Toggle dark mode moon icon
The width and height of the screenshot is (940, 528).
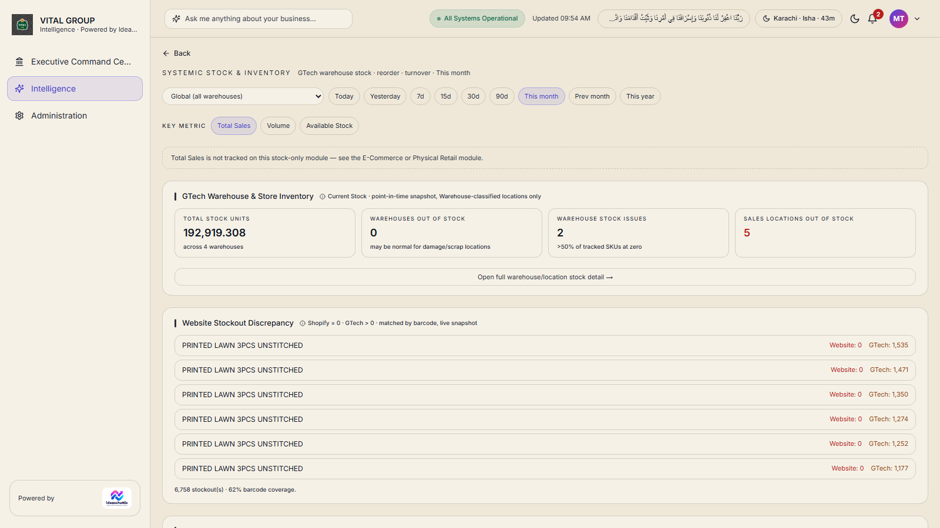click(x=855, y=19)
